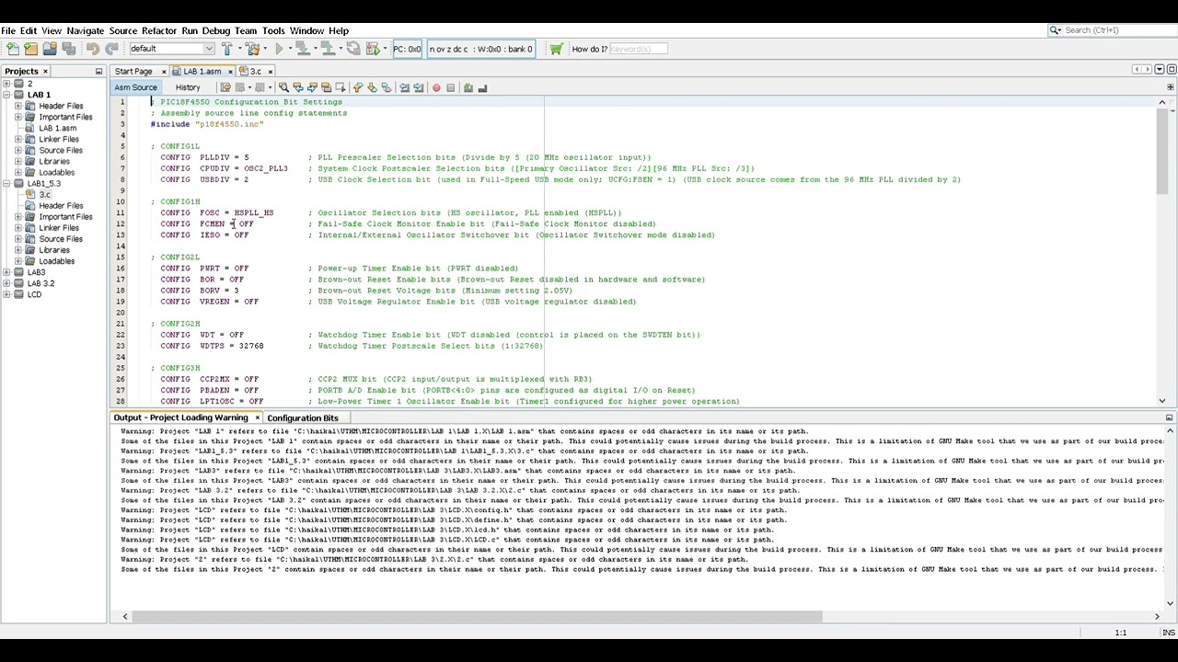Stop macro recording square icon
This screenshot has height=662, width=1178.
point(450,87)
